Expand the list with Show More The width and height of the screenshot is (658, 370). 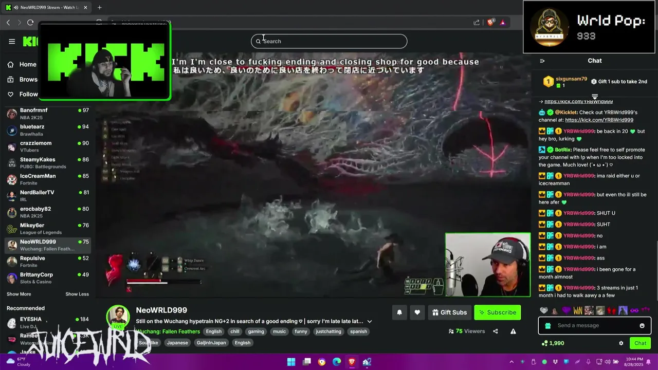coord(19,294)
